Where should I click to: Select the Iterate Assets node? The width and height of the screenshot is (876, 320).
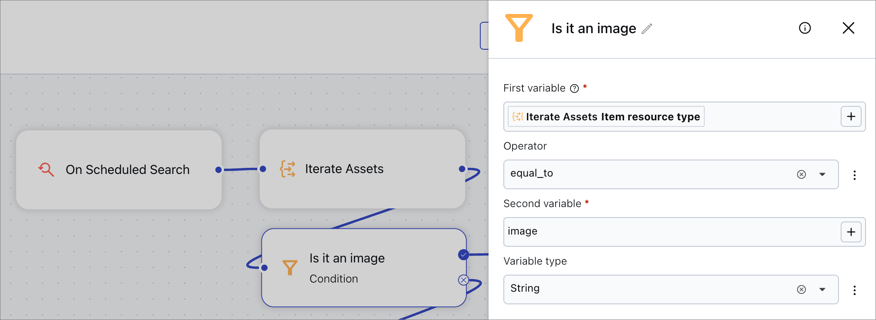click(362, 169)
